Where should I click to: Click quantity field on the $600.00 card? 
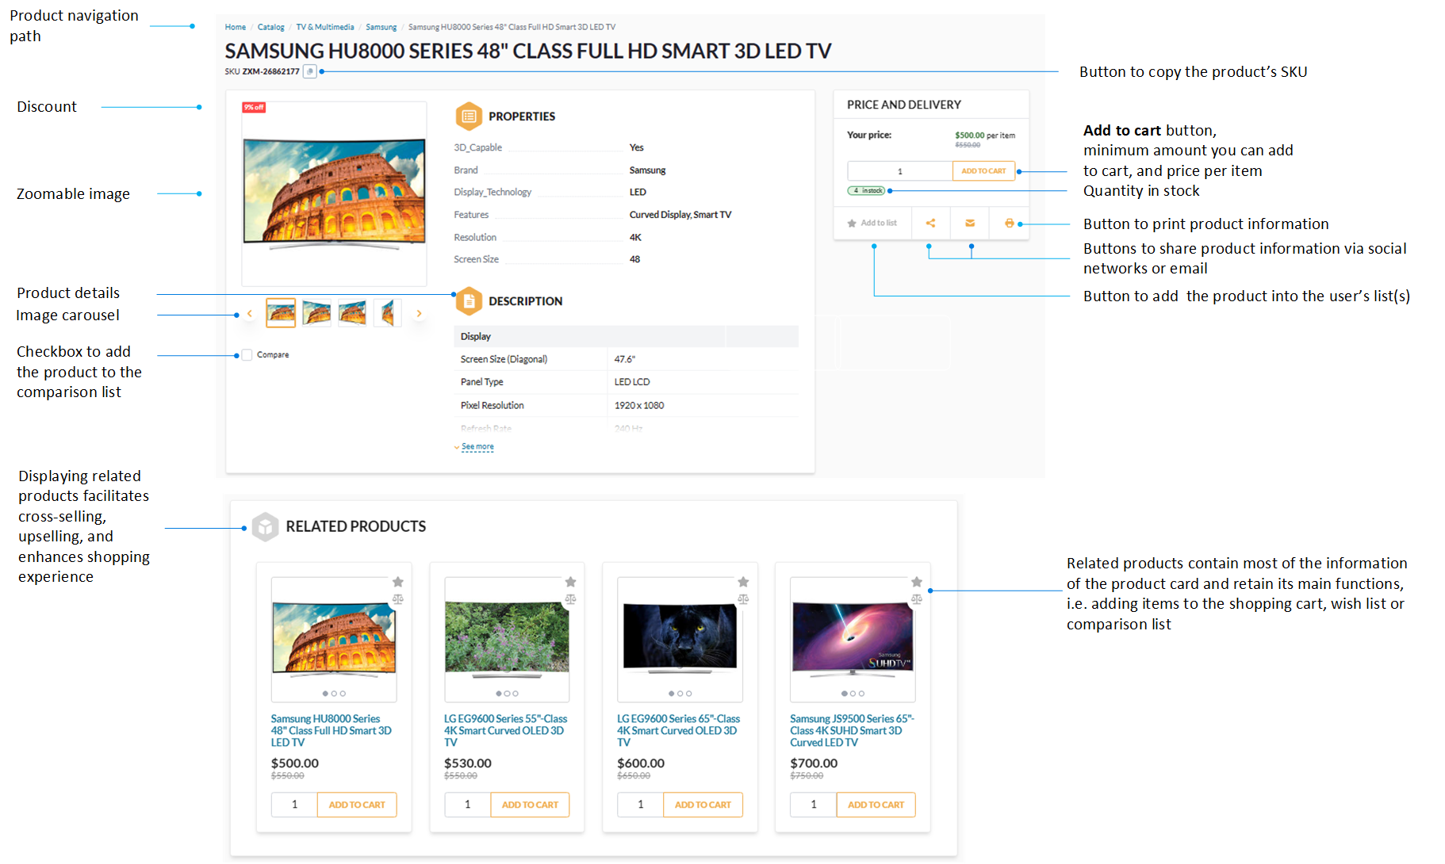point(640,805)
